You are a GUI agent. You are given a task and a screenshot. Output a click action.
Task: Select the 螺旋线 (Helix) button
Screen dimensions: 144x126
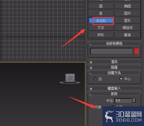pos(128,28)
